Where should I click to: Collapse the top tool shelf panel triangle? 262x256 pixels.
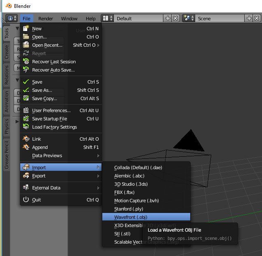point(17,28)
